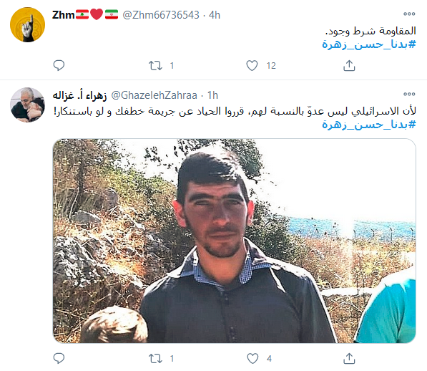Open more options for Zhm tweet
The image size is (427, 371).
coord(409,14)
